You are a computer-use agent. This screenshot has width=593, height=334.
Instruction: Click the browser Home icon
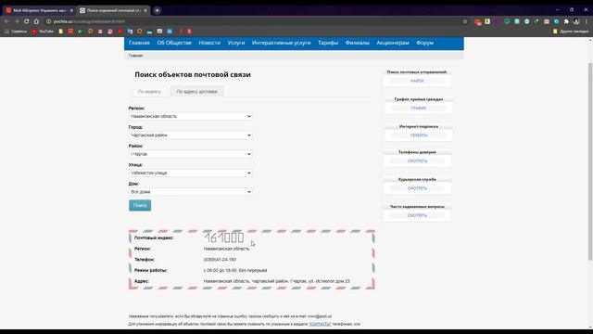pyautogui.click(x=36, y=21)
